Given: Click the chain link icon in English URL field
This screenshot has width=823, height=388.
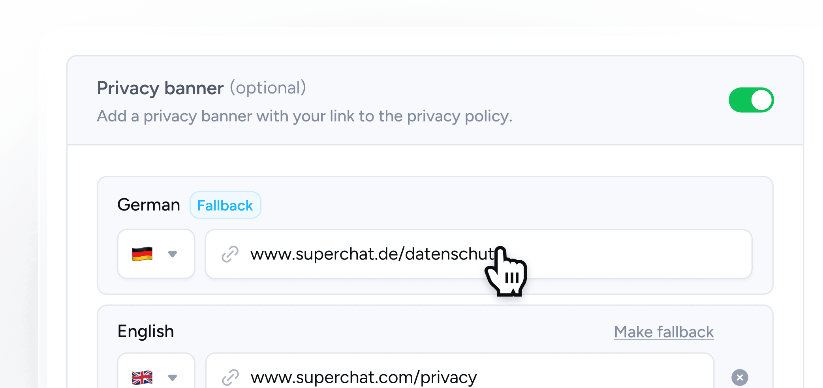Looking at the screenshot, I should 230,377.
